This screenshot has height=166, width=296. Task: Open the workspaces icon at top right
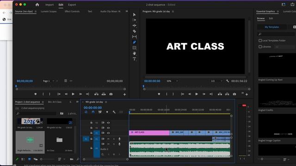pos(284,5)
